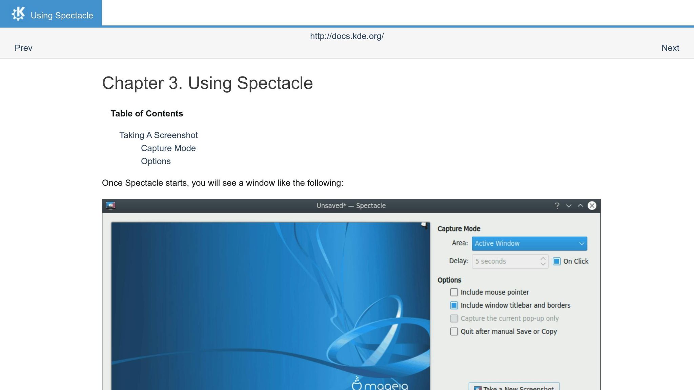Toggle the On Click checkbox
694x390 pixels.
[x=556, y=261]
